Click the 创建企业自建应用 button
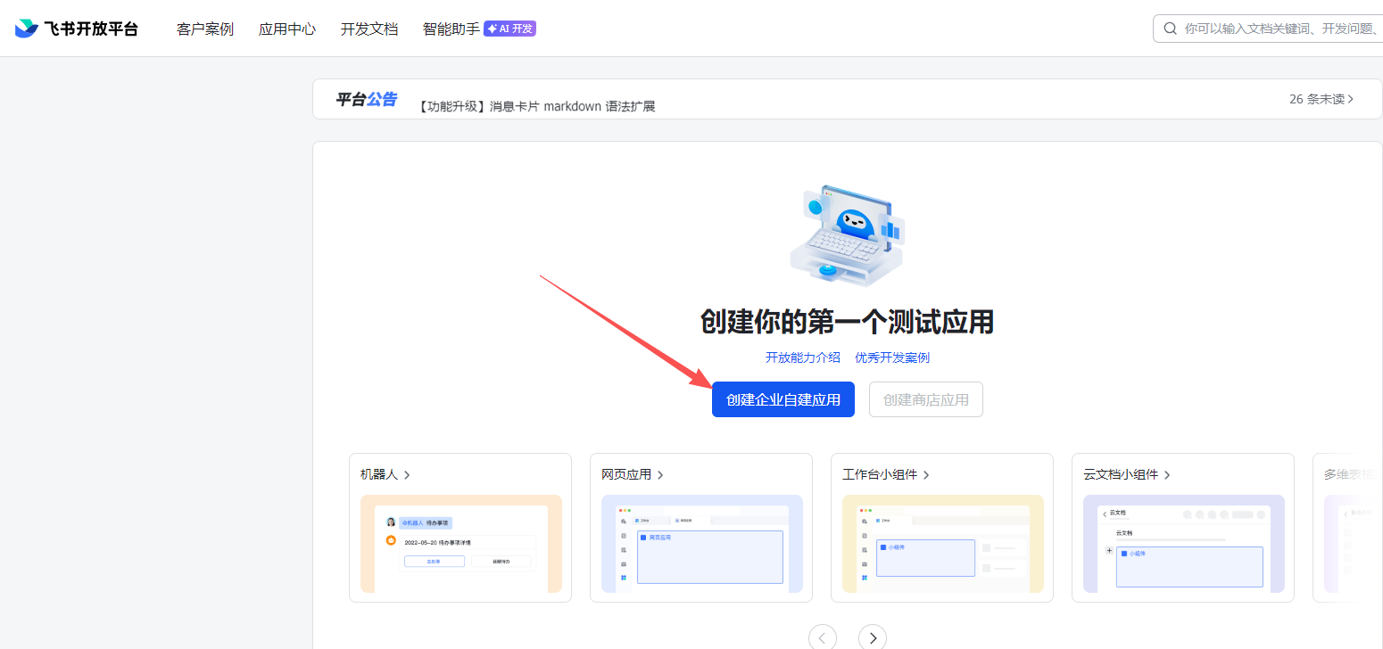 tap(783, 398)
